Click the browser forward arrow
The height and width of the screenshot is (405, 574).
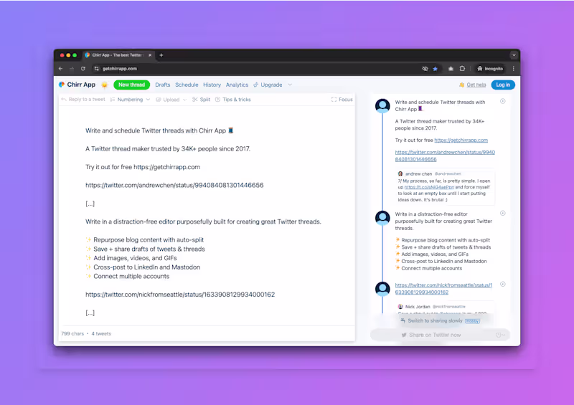tap(72, 68)
